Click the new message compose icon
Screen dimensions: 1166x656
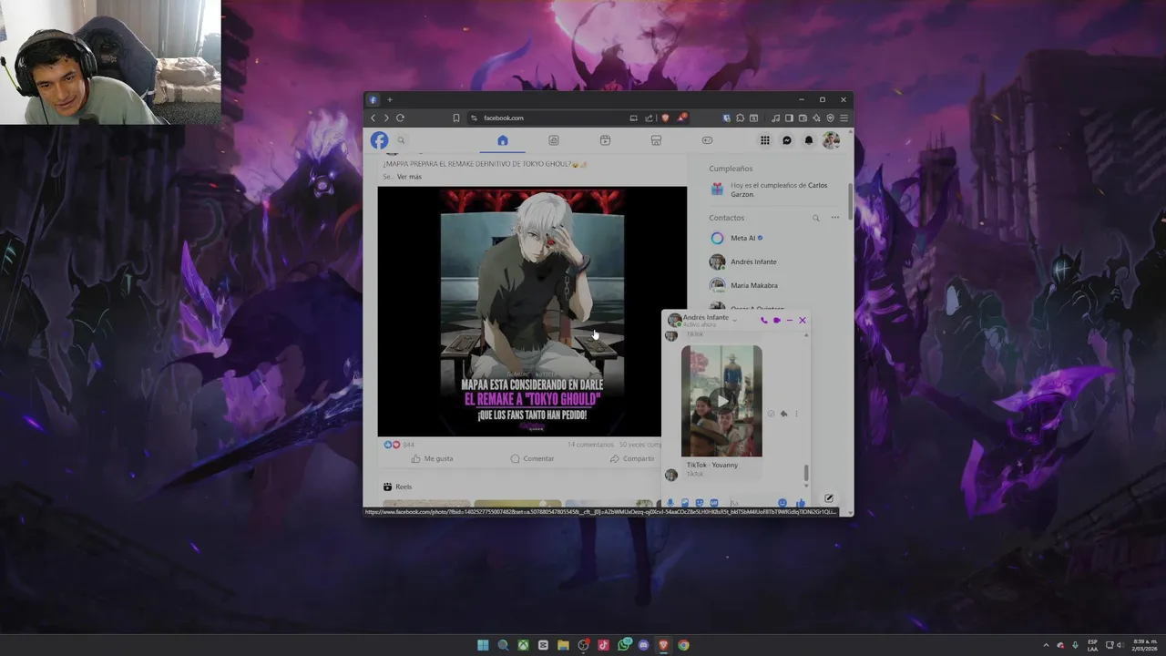click(x=829, y=498)
